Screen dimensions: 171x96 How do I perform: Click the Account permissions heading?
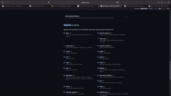(72, 16)
